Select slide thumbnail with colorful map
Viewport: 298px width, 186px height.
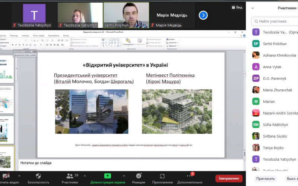7,99
